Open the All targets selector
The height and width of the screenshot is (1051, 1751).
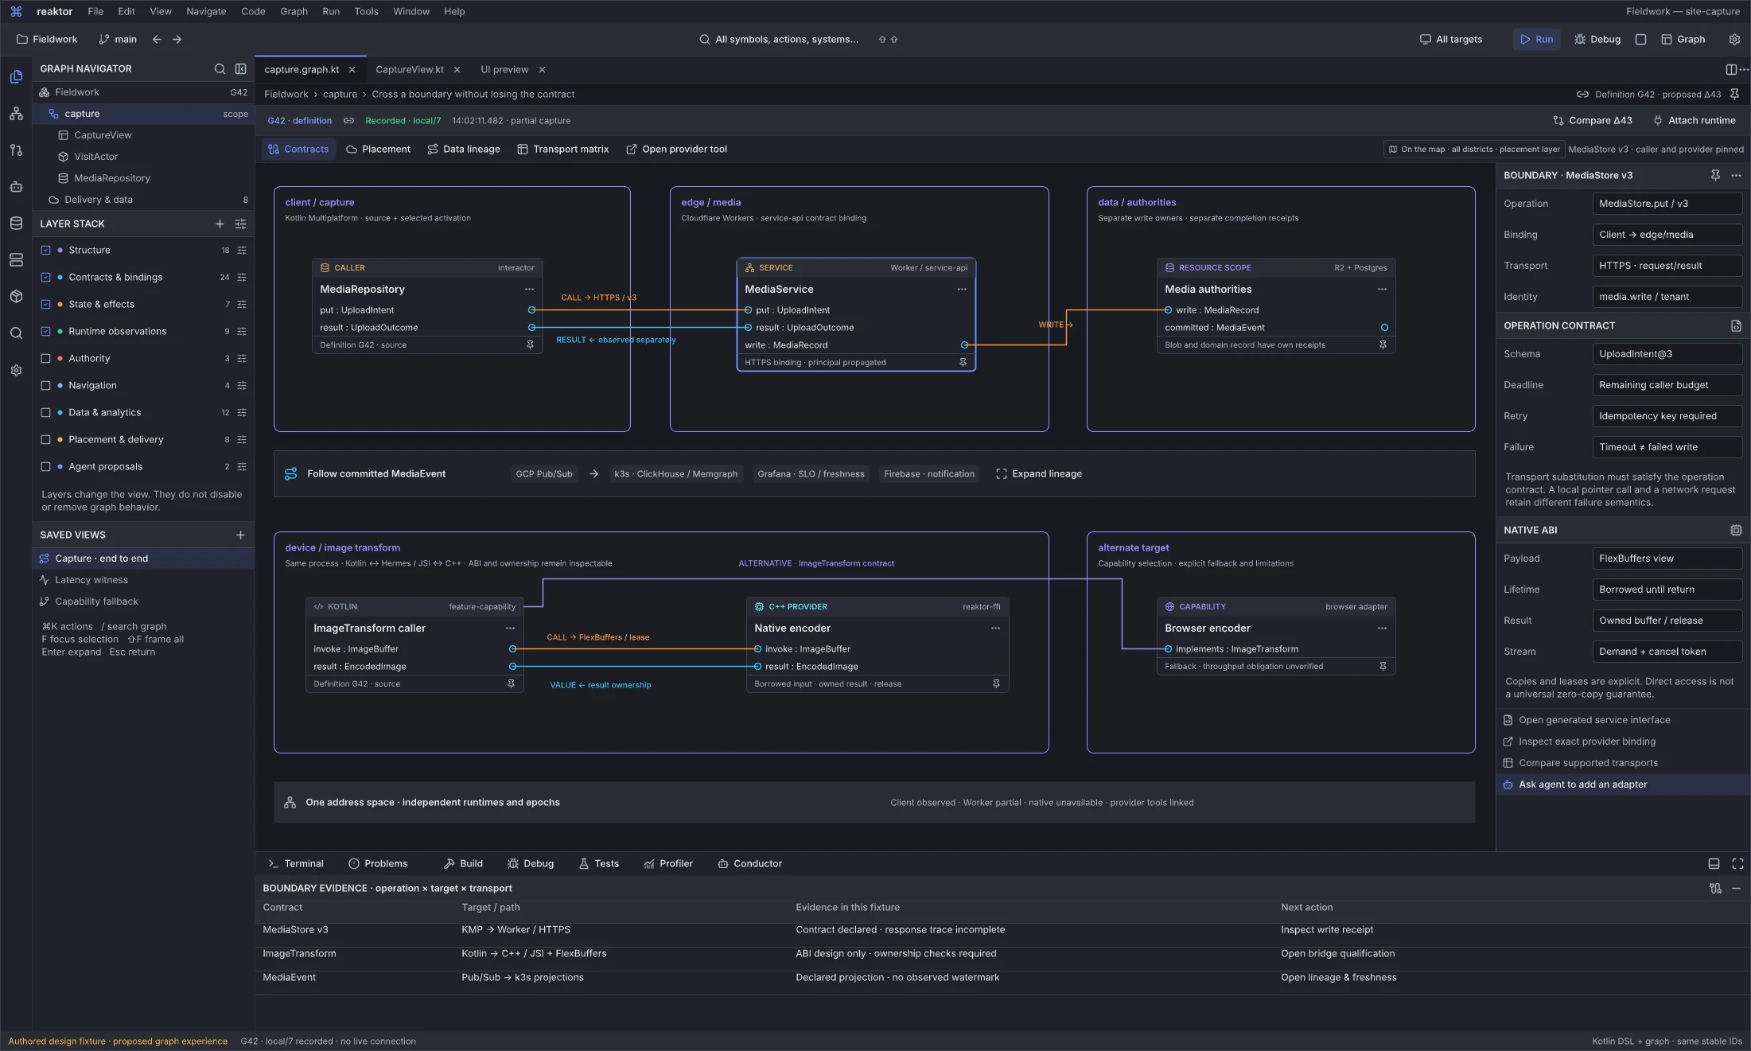click(1451, 40)
